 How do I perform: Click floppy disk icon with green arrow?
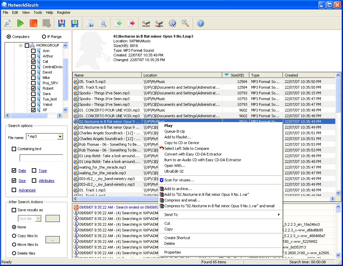pos(74,23)
